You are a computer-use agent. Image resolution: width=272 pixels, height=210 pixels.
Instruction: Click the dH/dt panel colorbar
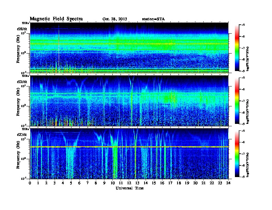[237, 48]
